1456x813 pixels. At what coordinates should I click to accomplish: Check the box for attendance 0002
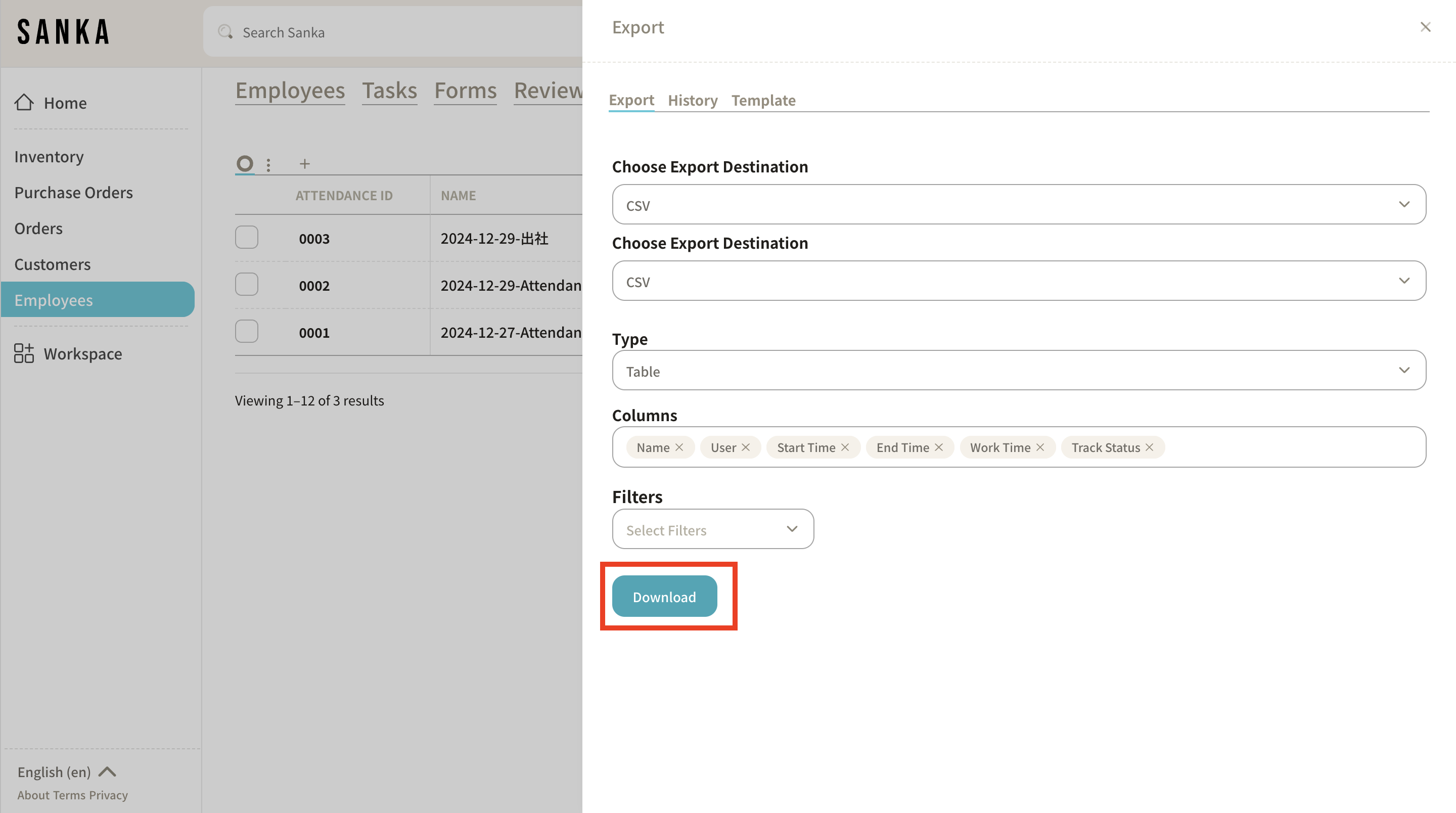click(x=246, y=284)
